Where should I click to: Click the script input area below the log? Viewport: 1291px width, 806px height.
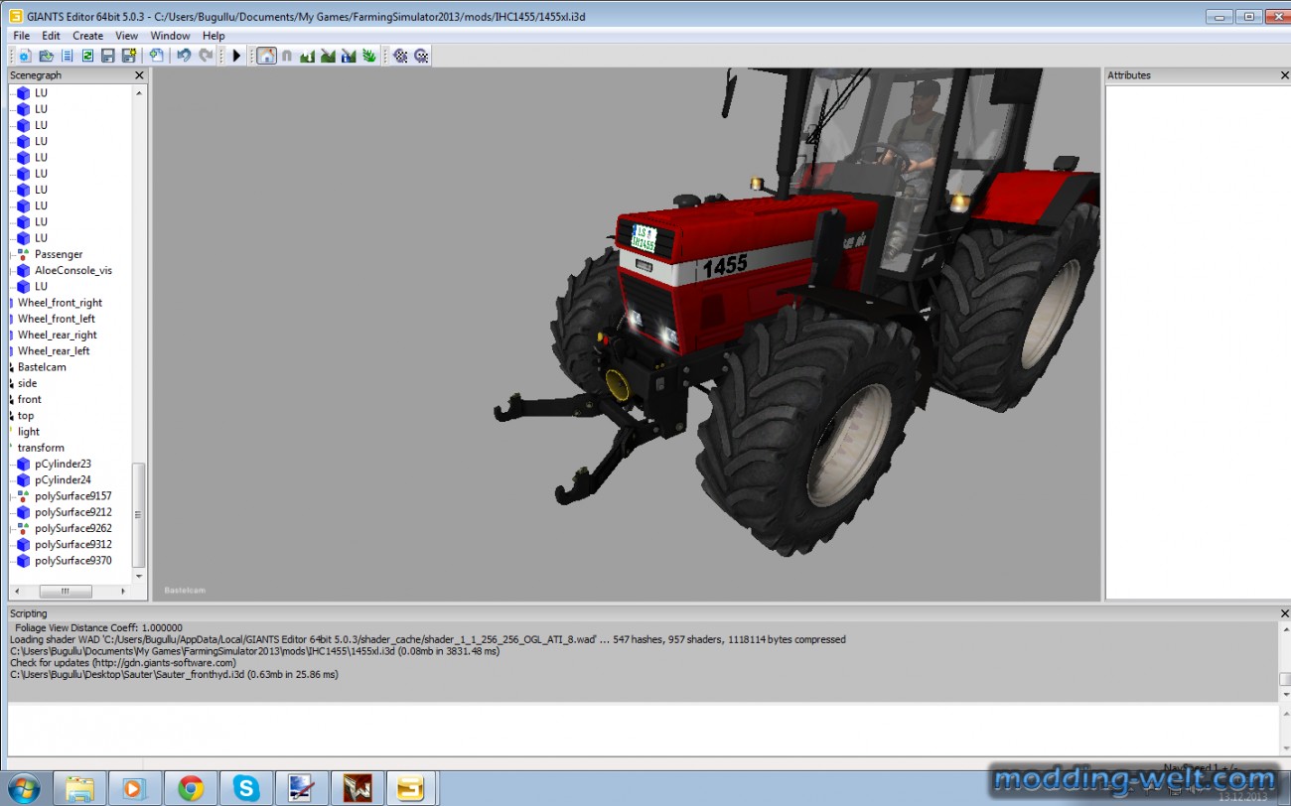[x=642, y=730]
